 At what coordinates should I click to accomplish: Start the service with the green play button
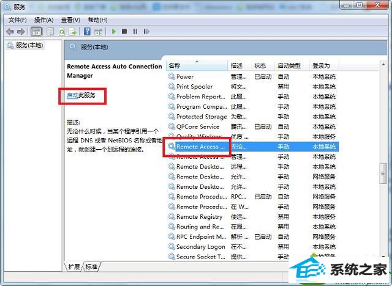114,31
